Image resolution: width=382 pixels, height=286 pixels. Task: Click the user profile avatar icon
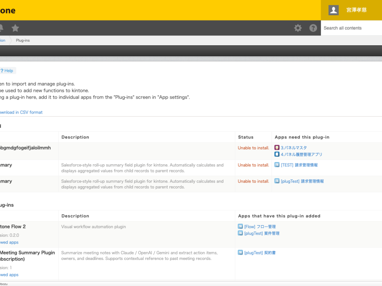click(334, 10)
